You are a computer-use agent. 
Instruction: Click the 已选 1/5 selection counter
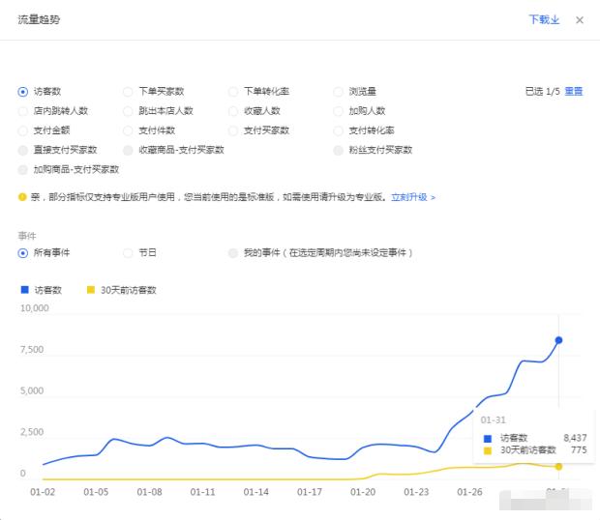pos(542,91)
